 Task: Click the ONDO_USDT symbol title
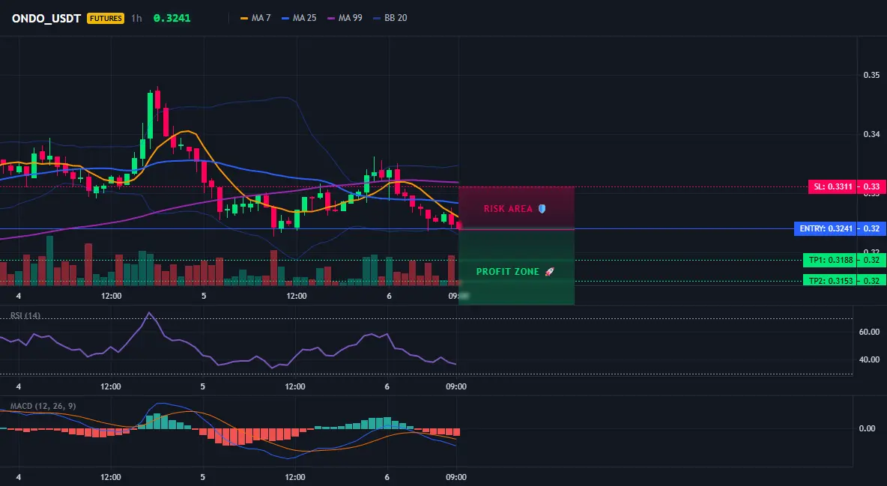tap(46, 18)
